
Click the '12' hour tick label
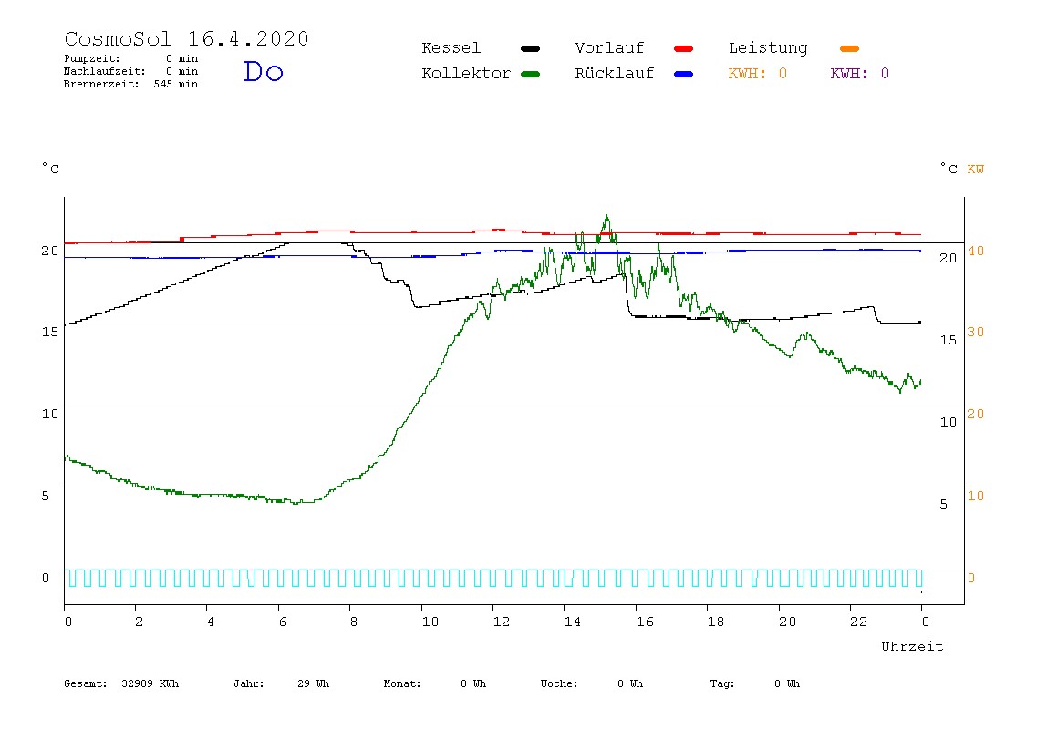tap(501, 622)
